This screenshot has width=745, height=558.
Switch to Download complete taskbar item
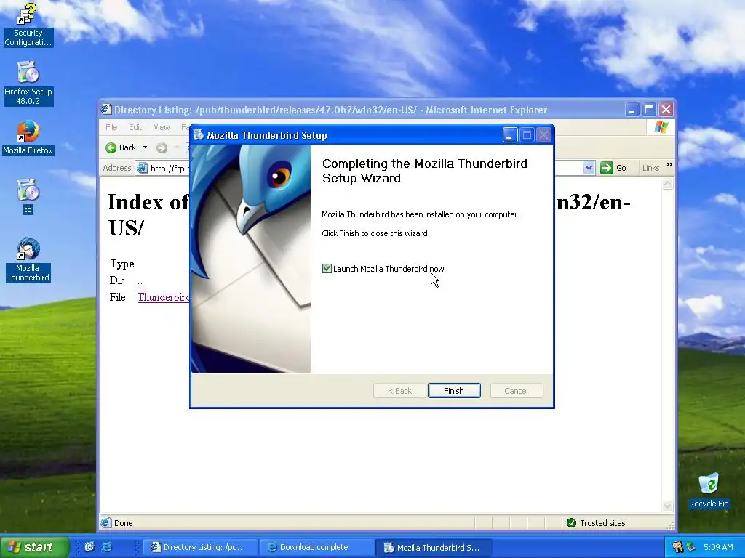(x=316, y=547)
